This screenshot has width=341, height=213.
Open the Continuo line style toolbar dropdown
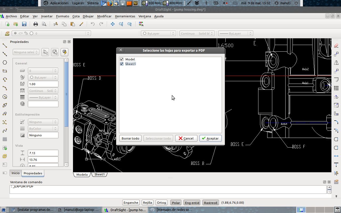197,34
